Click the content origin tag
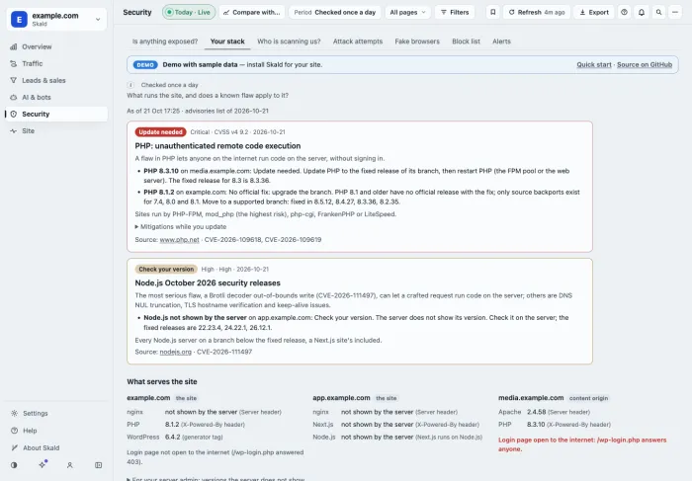 tap(588, 398)
